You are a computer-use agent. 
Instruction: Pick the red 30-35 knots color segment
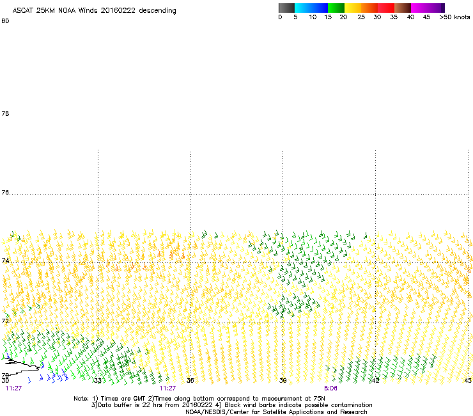pos(386,8)
